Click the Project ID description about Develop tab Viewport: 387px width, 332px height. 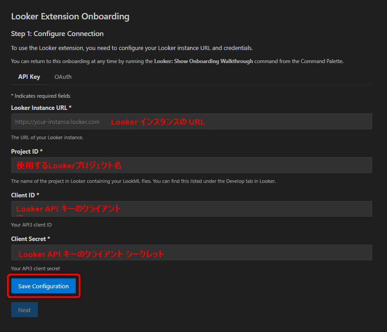[143, 181]
